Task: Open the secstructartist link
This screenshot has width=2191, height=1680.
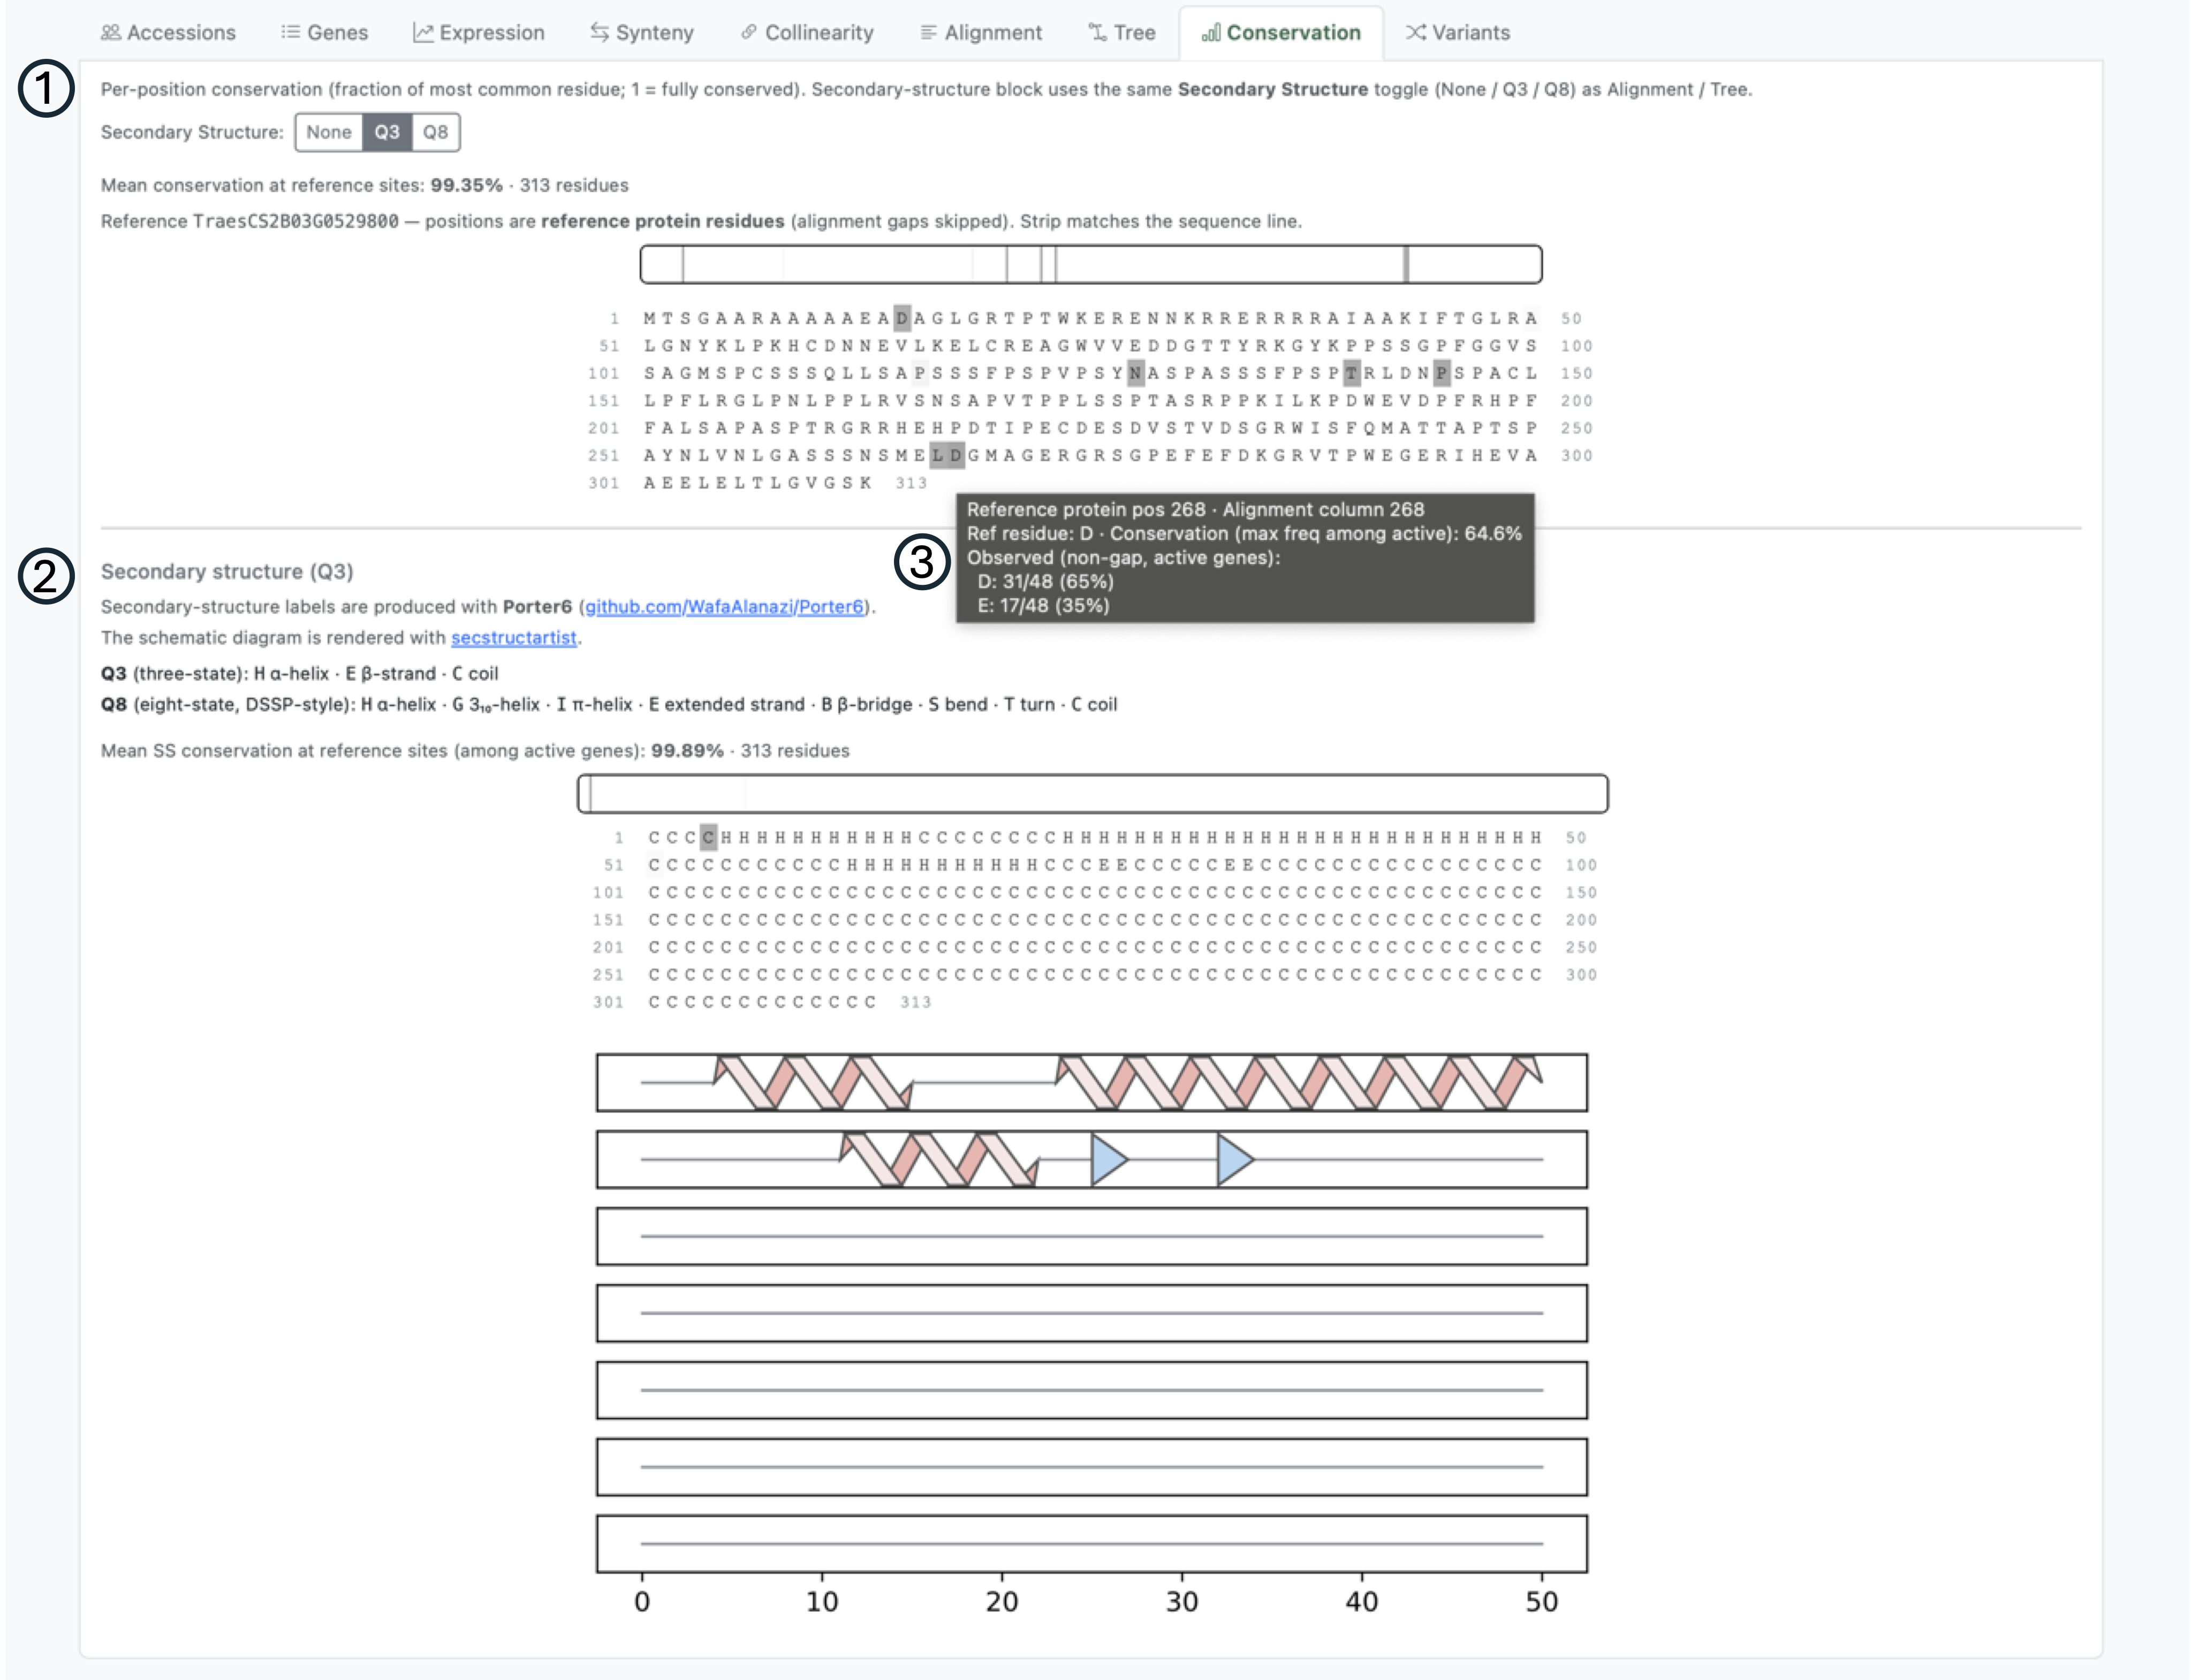Action: tap(513, 638)
